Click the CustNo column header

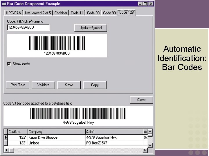coord(18,132)
